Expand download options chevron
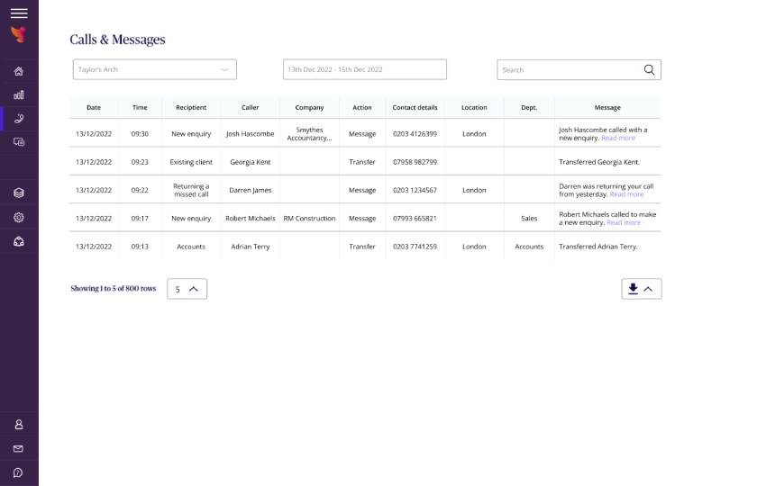The image size is (757, 486). [648, 289]
